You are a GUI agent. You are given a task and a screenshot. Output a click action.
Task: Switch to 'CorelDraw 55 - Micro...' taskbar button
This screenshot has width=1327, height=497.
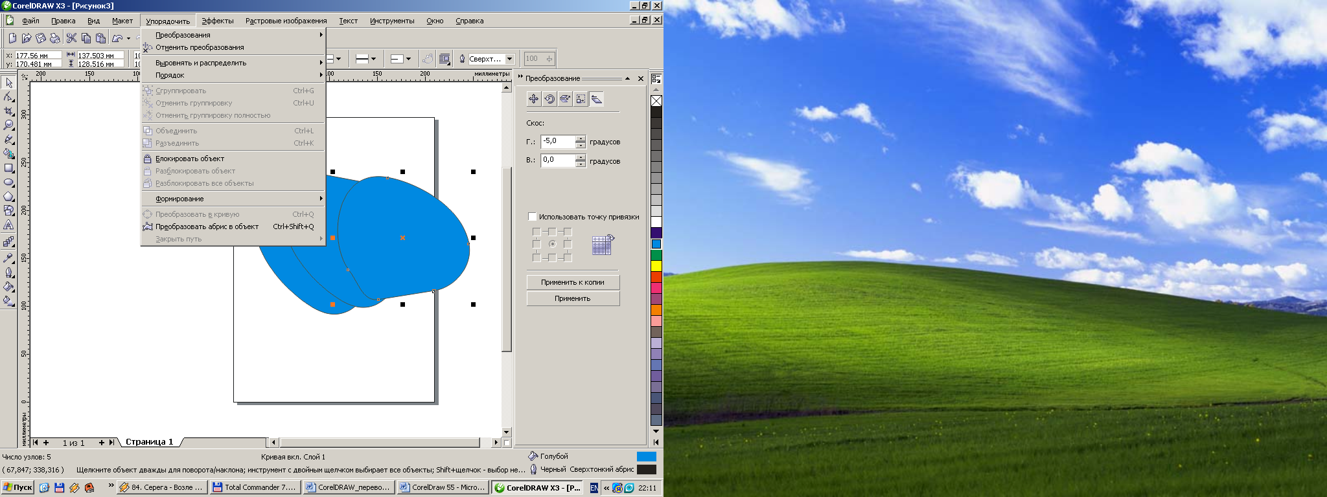coord(443,487)
